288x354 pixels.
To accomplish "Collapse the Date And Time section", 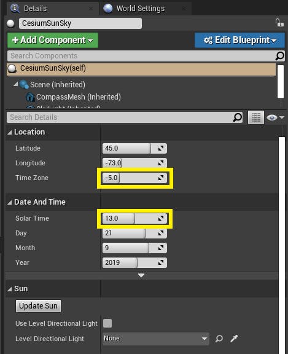I will [x=9, y=202].
